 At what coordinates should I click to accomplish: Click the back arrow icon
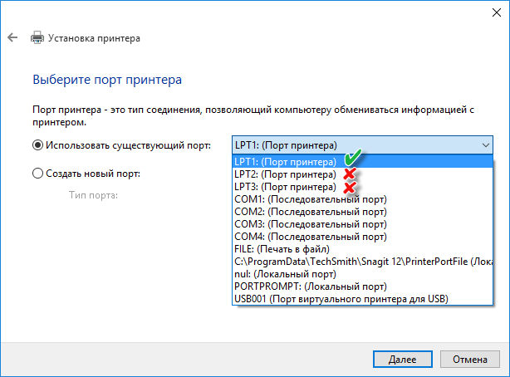[x=12, y=38]
